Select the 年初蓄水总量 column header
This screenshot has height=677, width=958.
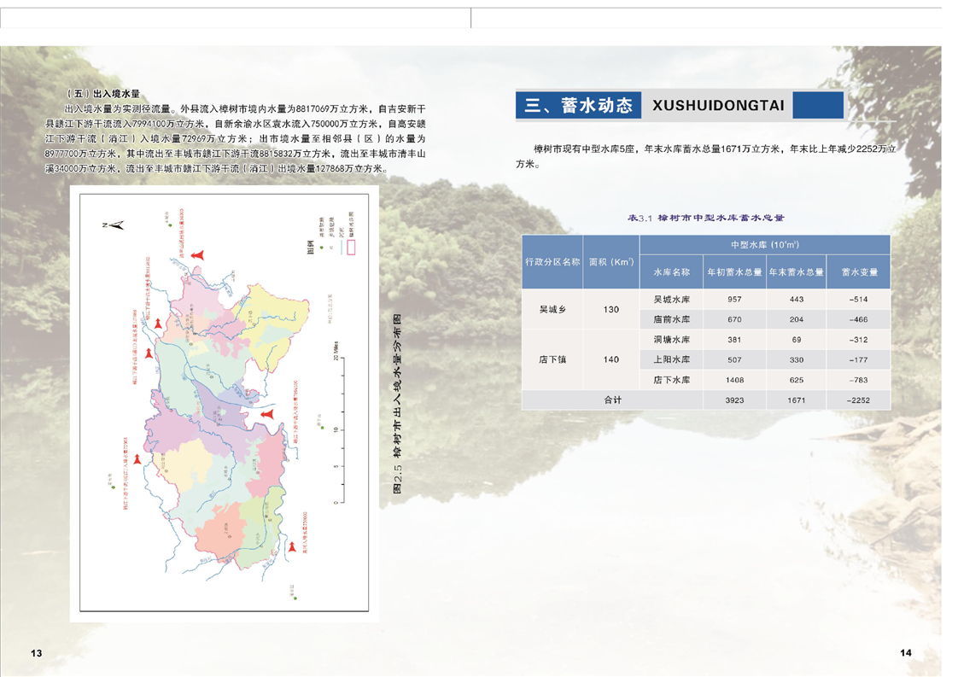[x=734, y=272]
